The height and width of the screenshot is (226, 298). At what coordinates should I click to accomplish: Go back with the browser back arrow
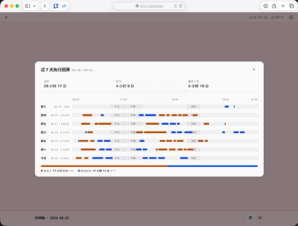(x=45, y=6)
